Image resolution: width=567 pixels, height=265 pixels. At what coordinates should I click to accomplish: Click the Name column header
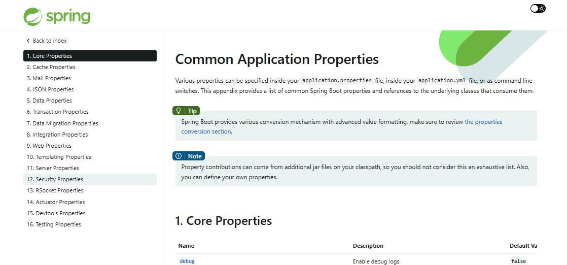(186, 246)
